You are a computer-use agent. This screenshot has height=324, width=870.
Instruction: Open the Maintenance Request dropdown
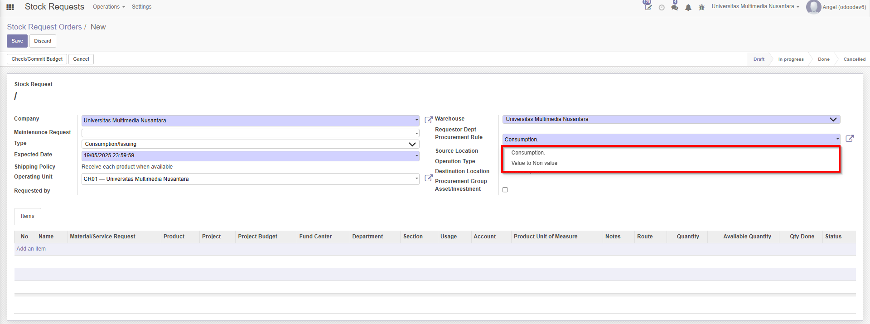point(251,133)
